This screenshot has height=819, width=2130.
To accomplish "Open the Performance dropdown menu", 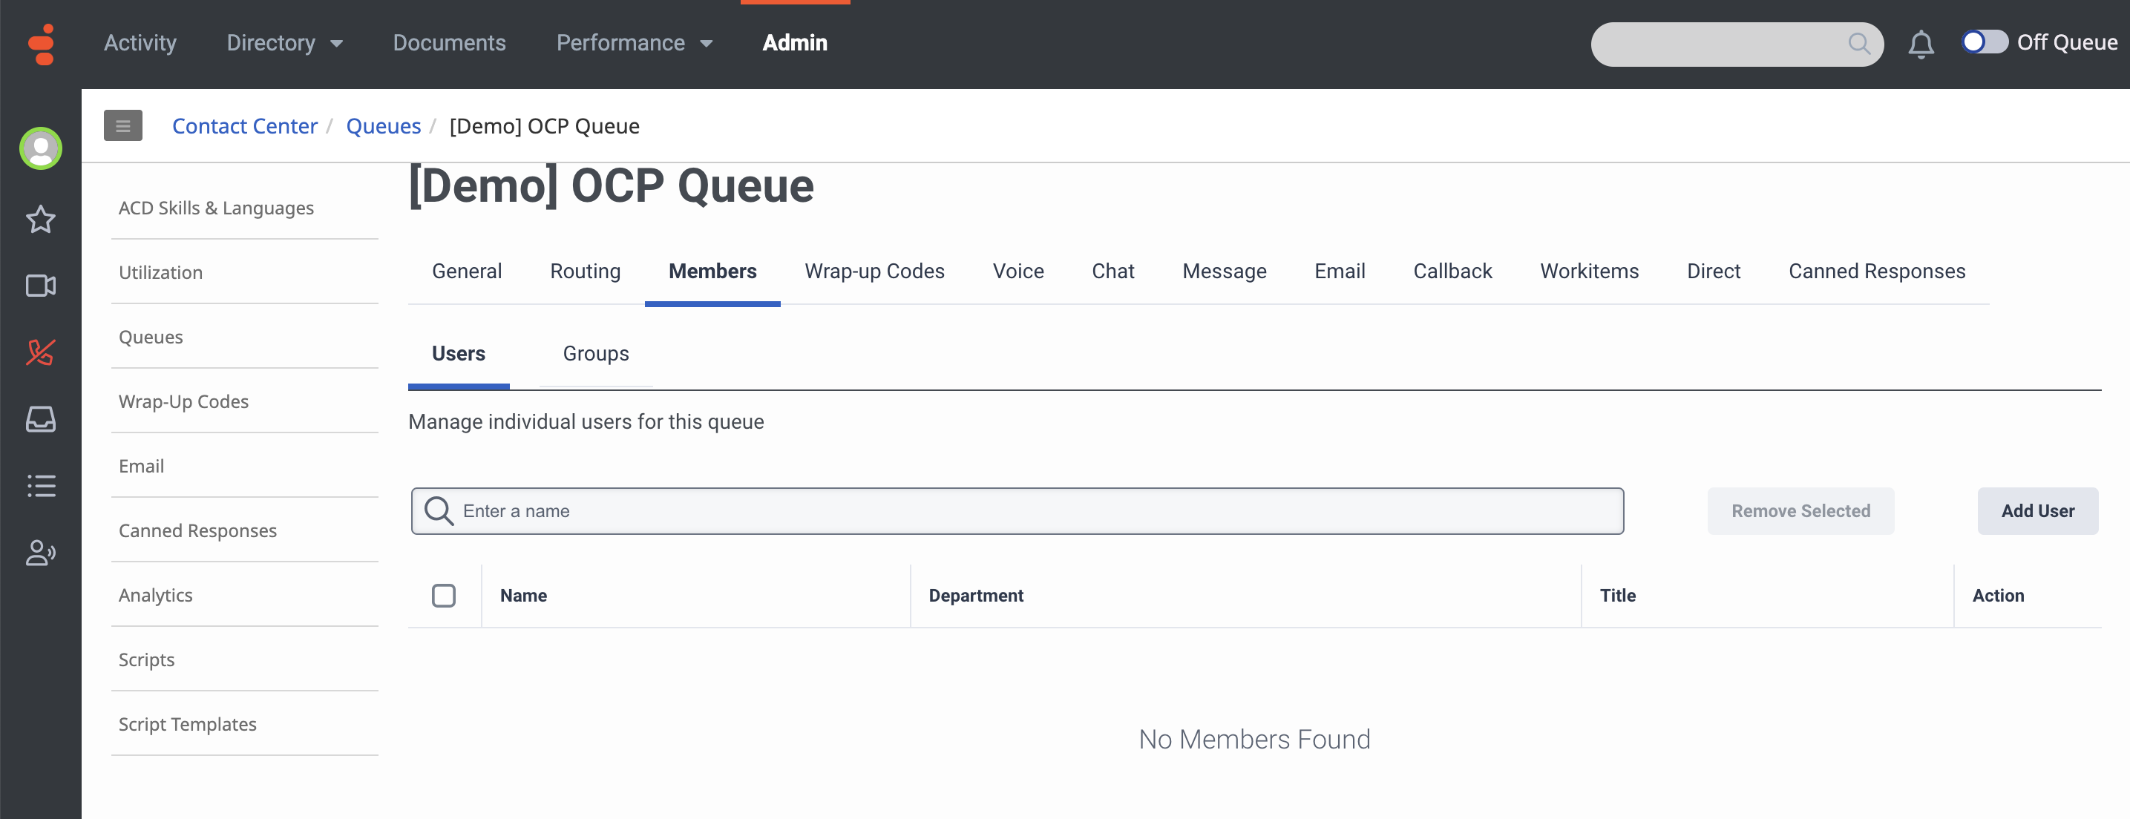I will [635, 43].
